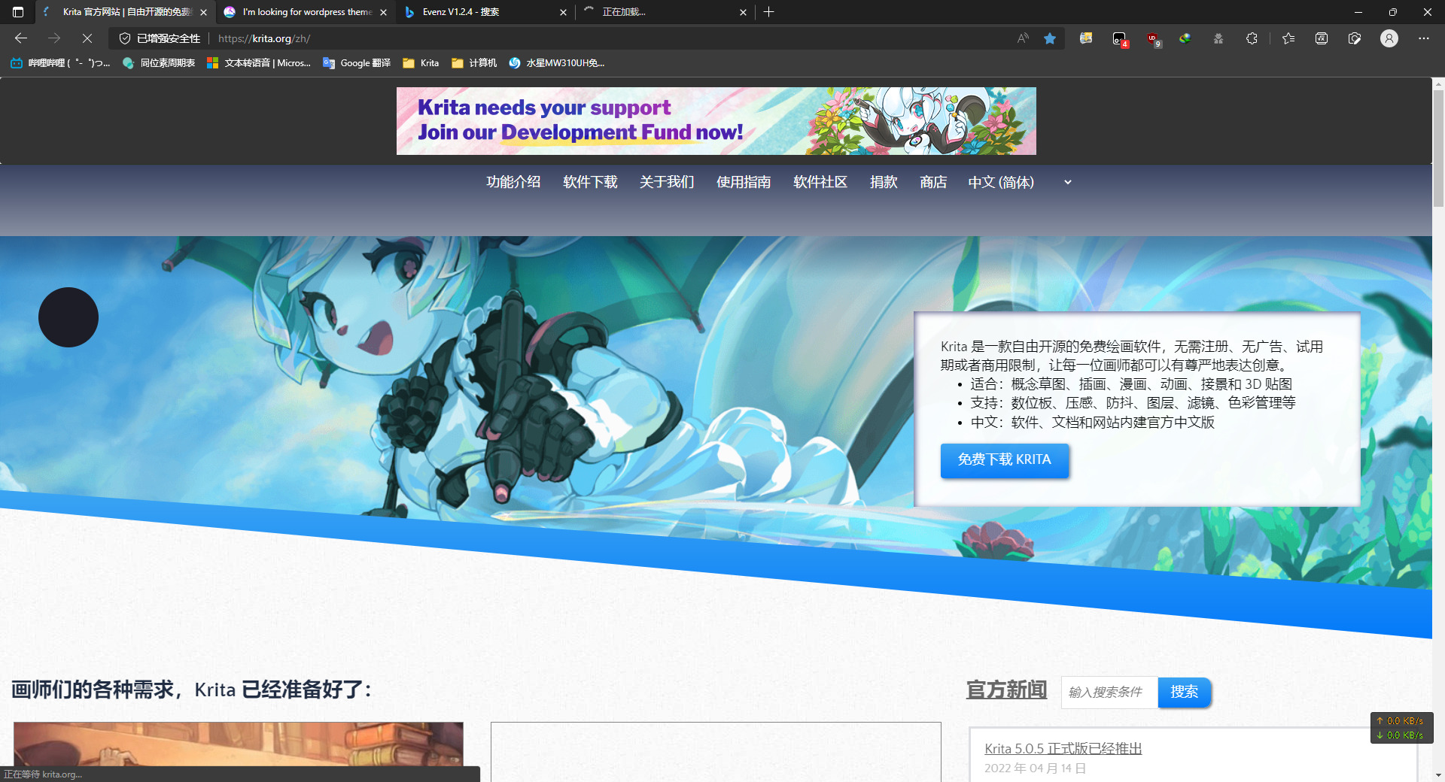
Task: Open the 功能介绍 menu item
Action: [x=513, y=182]
